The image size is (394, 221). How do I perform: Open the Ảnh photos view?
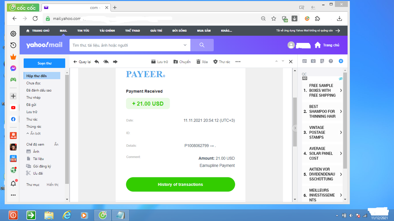(x=36, y=152)
